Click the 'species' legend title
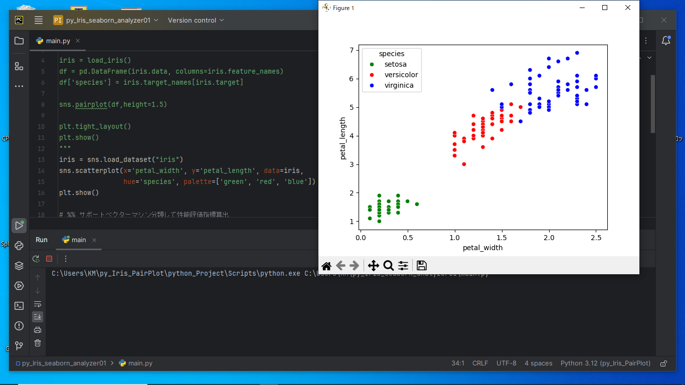The image size is (685, 385). click(x=392, y=54)
